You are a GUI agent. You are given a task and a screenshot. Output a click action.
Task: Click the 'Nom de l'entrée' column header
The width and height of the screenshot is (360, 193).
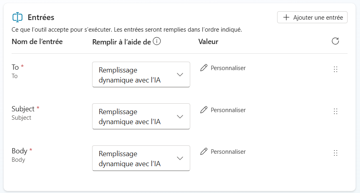(x=37, y=42)
